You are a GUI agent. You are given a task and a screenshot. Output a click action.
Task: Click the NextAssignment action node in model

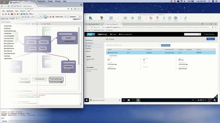pyautogui.click(x=40, y=79)
